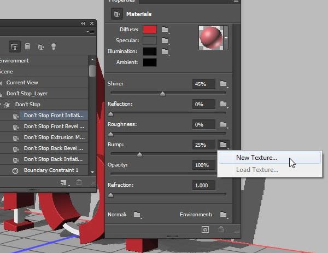Click the trash icon in Properties footer
This screenshot has width=328, height=253.
pyautogui.click(x=221, y=229)
